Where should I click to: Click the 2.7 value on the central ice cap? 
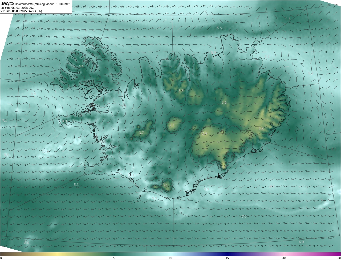click(172, 125)
